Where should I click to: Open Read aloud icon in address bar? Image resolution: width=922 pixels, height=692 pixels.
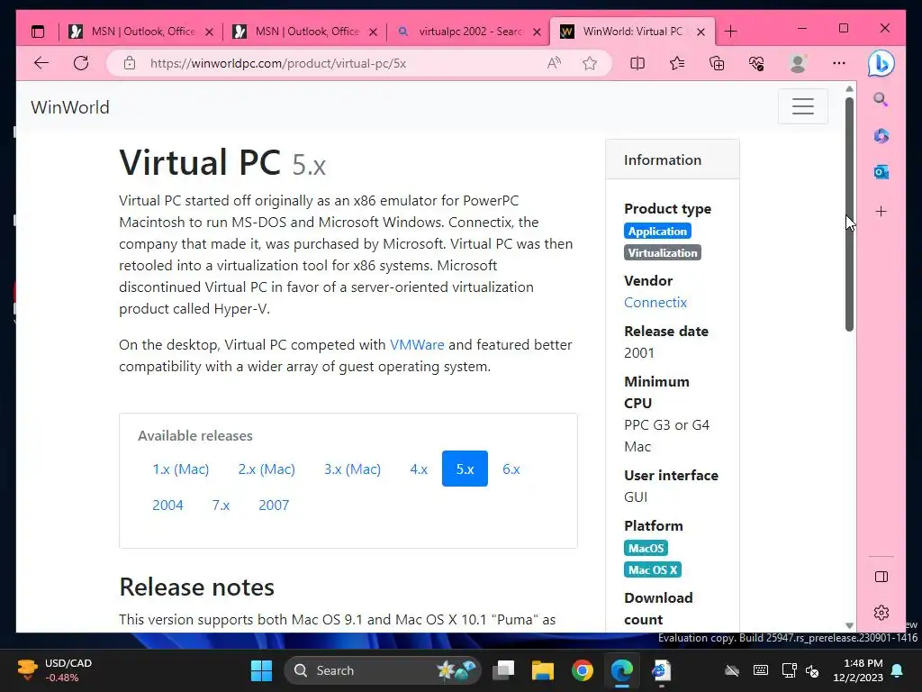[554, 63]
